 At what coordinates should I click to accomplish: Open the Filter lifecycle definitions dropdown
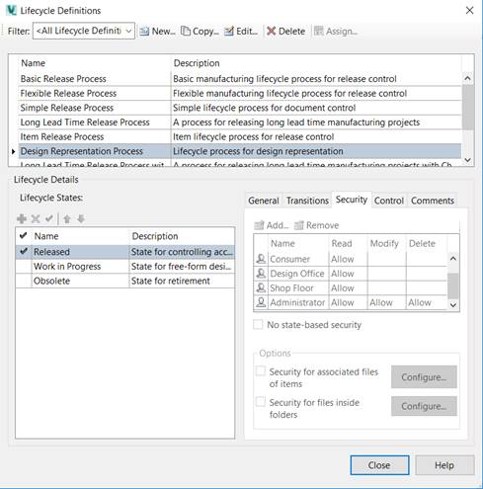point(84,31)
